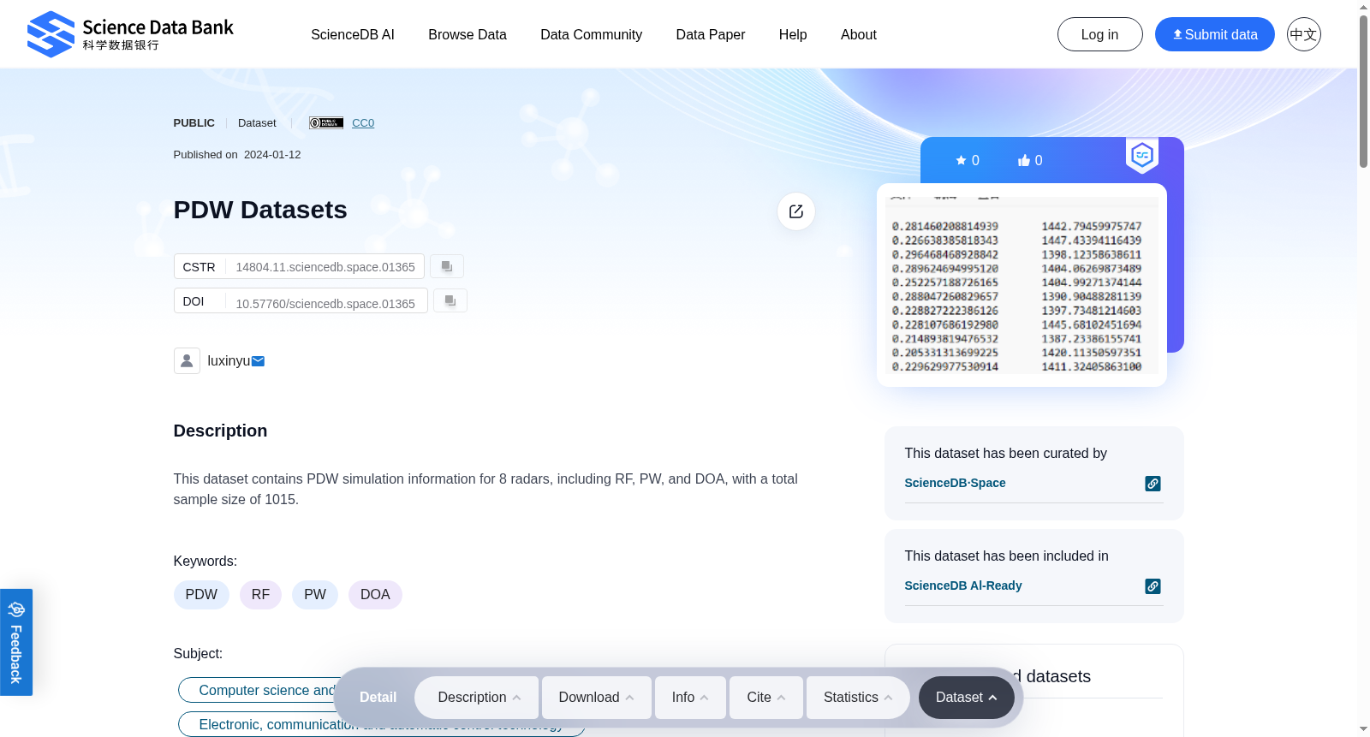The height and width of the screenshot is (737, 1370).
Task: Switch language to Chinese (中文)
Action: [x=1303, y=34]
